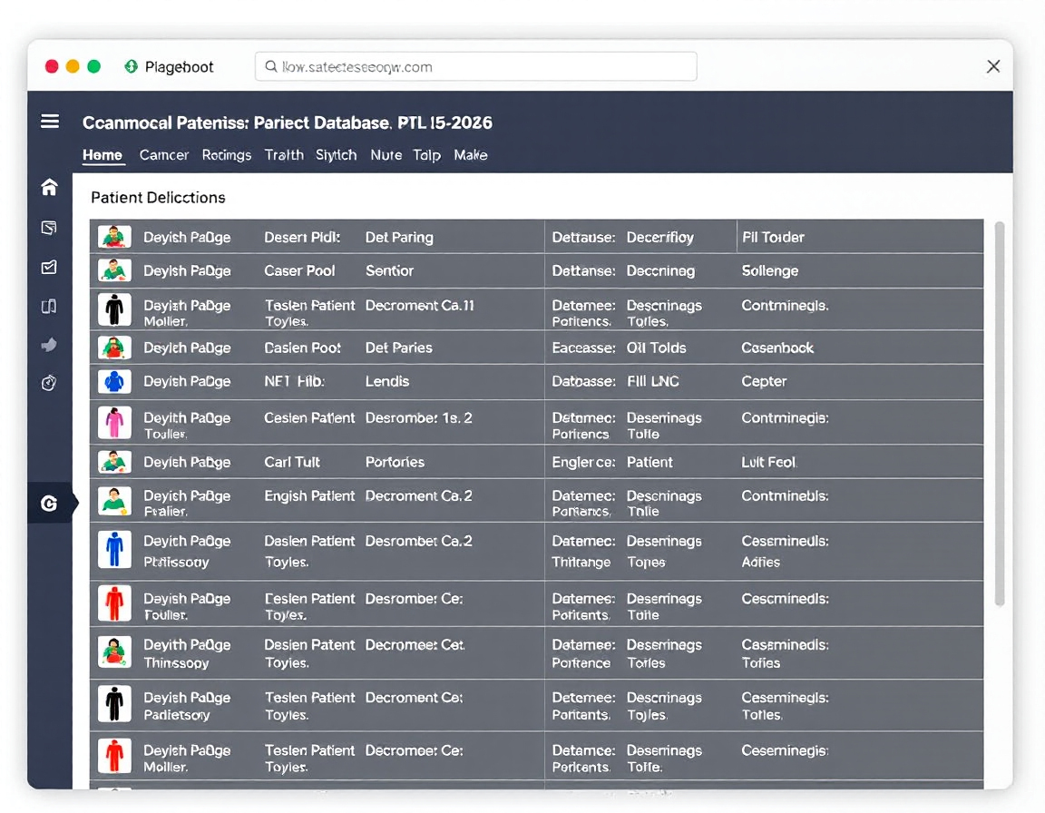Click the 'Sentior' cell
Image resolution: width=1045 pixels, height=813 pixels.
[x=389, y=270]
